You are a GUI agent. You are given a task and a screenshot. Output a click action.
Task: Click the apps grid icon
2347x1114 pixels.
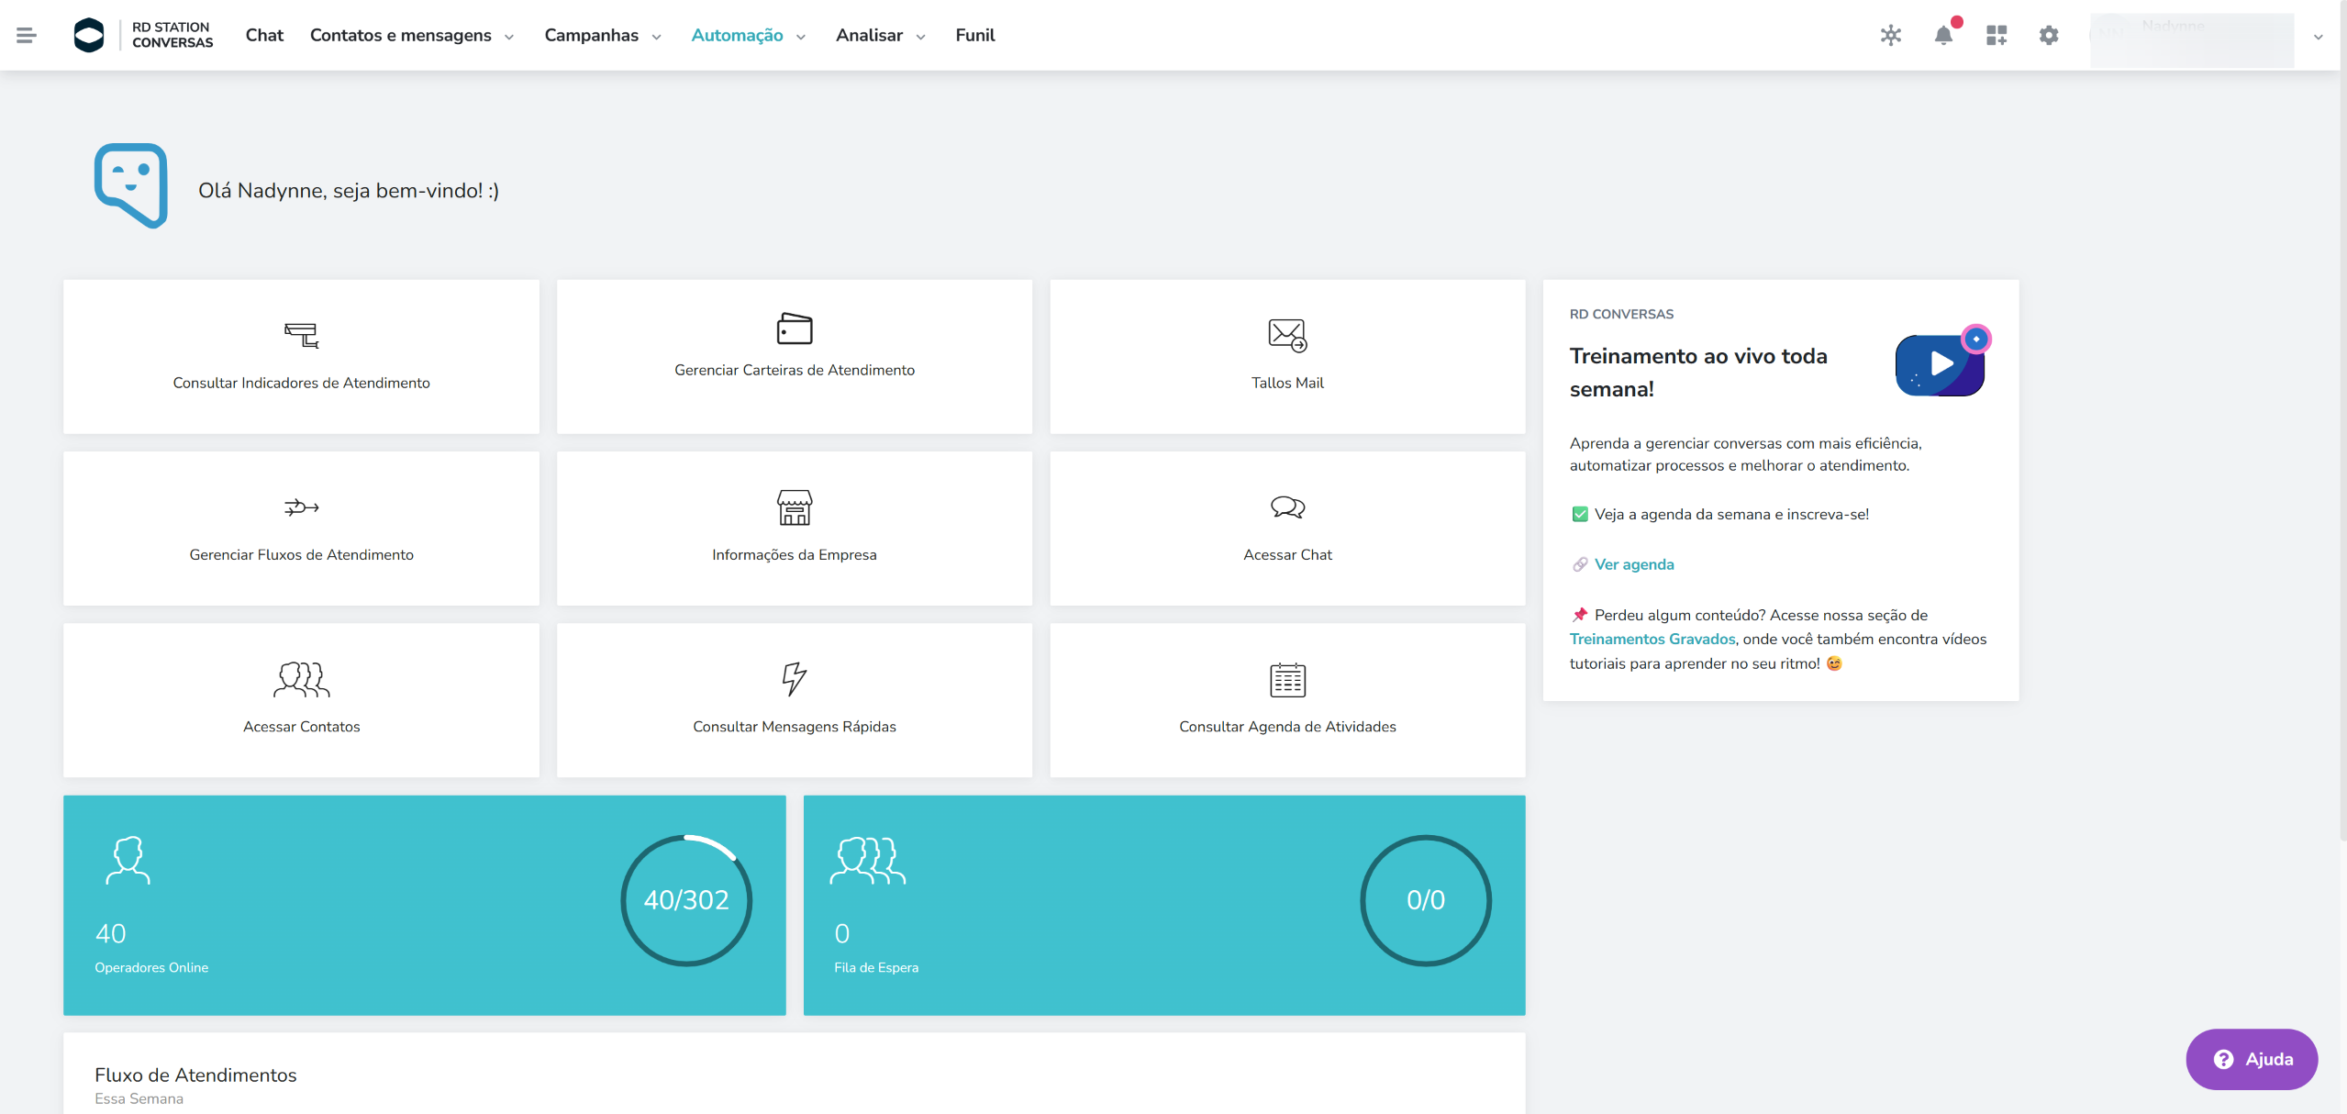1997,35
